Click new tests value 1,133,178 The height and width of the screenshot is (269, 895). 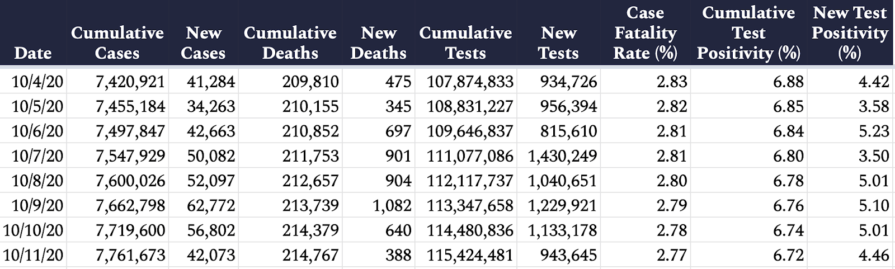coord(562,230)
